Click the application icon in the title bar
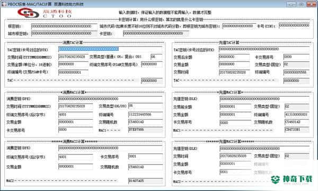This screenshot has width=318, height=191. point(4,4)
